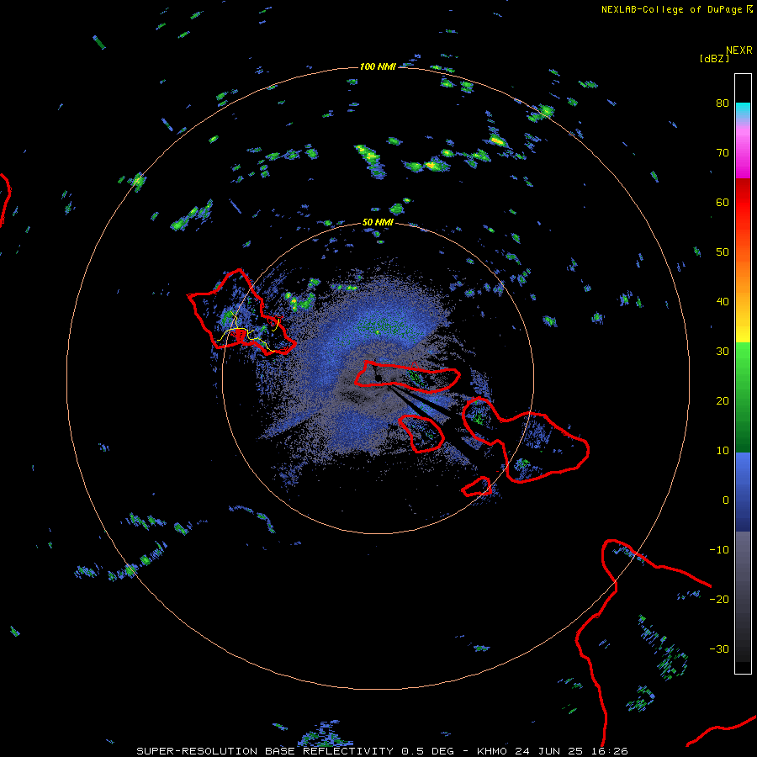This screenshot has width=757, height=757.
Task: Click the NEXR label above the color scale
Action: point(739,50)
